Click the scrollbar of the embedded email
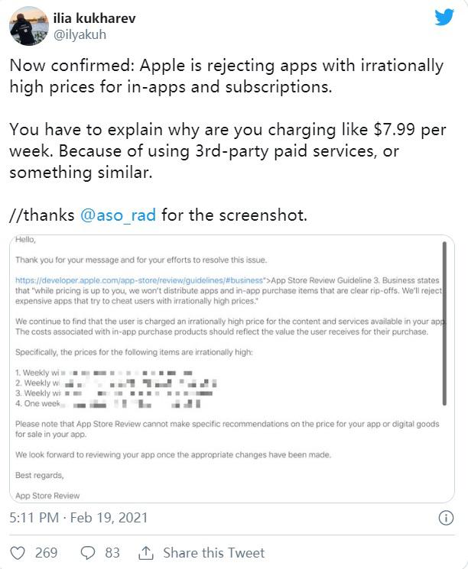This screenshot has height=569, width=468. click(x=444, y=321)
